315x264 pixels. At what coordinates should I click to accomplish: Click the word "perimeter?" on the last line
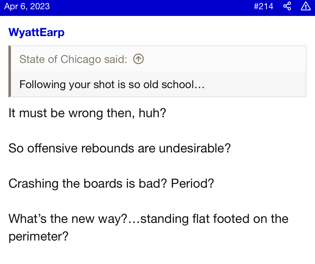[38, 237]
